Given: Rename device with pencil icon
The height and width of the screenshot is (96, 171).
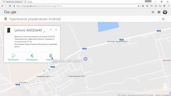Looking at the screenshot, I should coord(51,30).
